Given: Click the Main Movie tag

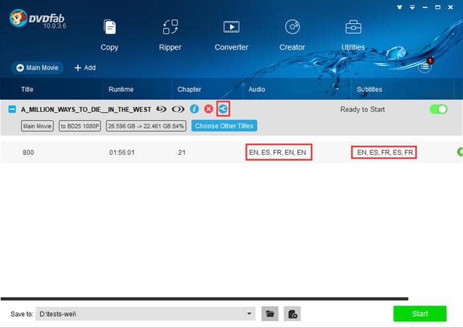Looking at the screenshot, I should tap(37, 126).
